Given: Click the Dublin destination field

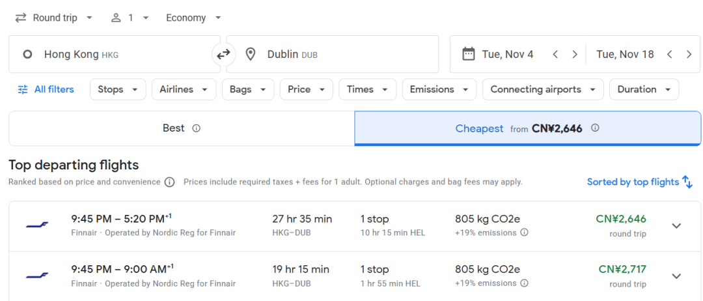Looking at the screenshot, I should [332, 55].
